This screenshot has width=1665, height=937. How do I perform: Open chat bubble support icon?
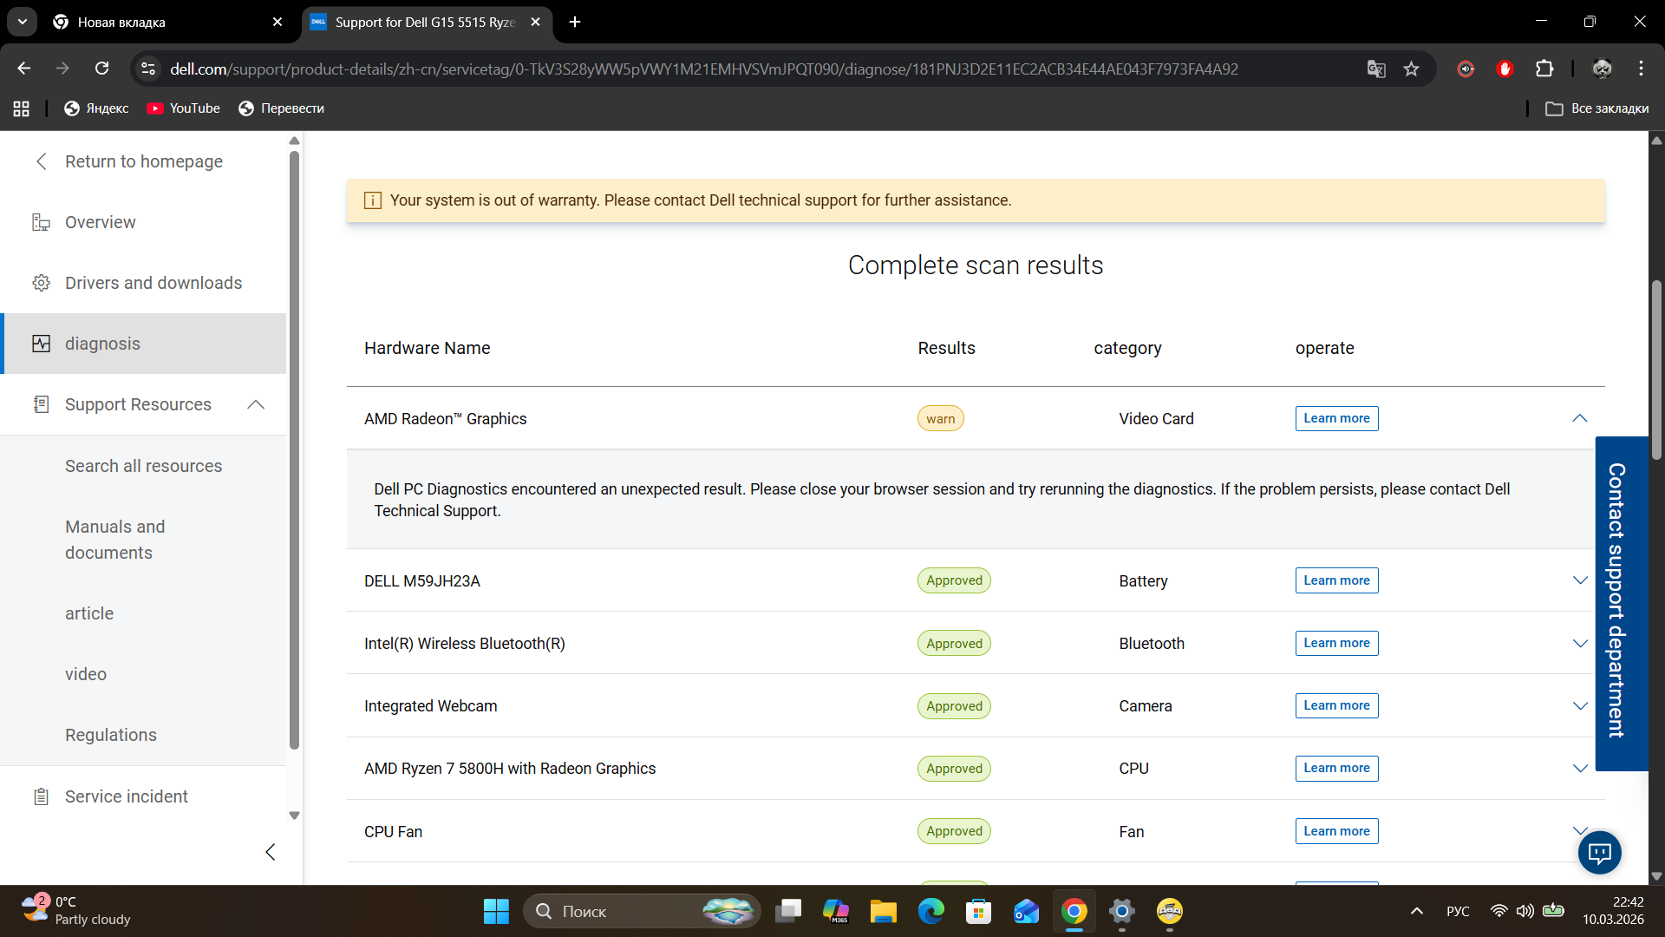coord(1599,853)
